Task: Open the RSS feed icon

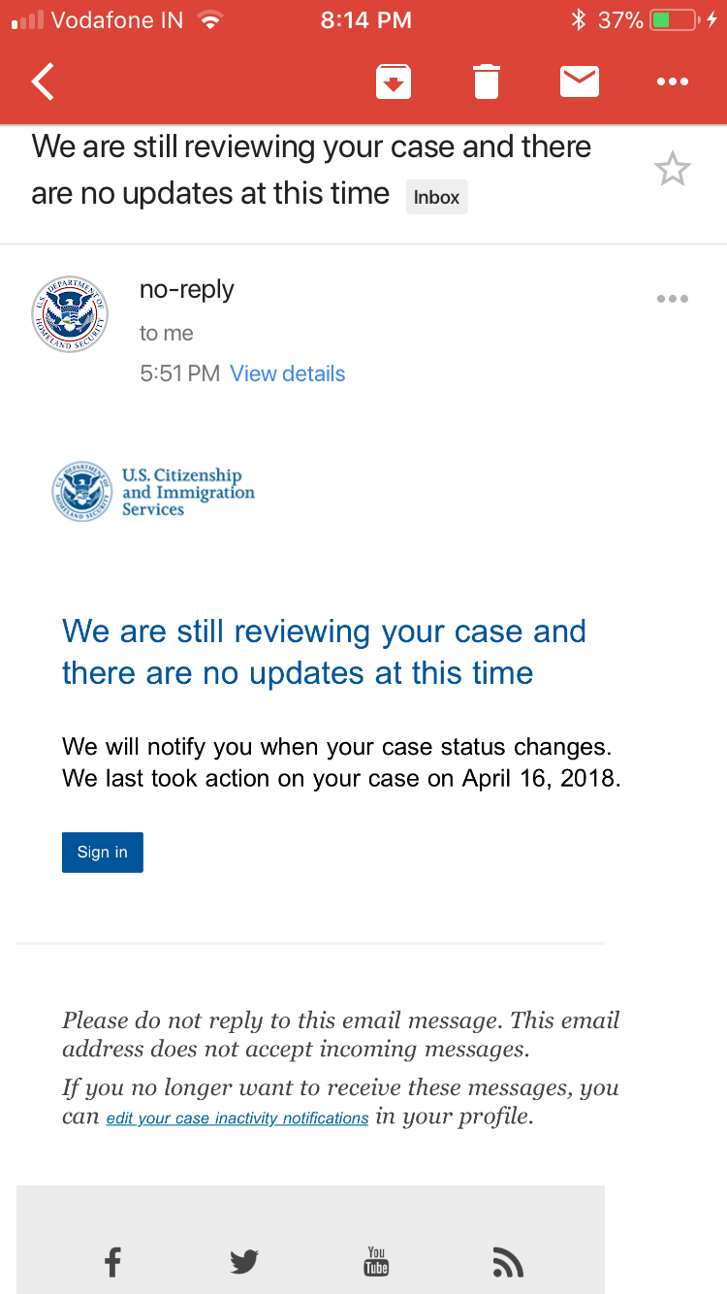Action: pyautogui.click(x=508, y=1262)
